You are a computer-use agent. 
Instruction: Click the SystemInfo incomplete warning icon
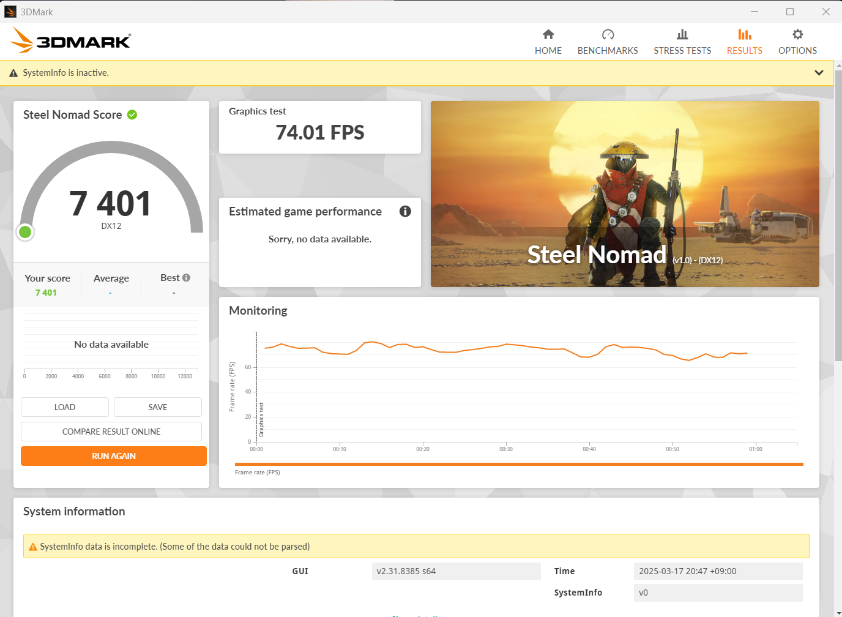tap(33, 547)
